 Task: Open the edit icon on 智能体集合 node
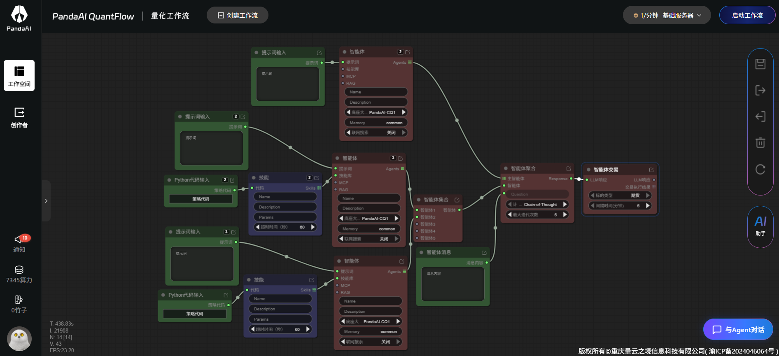tap(457, 200)
